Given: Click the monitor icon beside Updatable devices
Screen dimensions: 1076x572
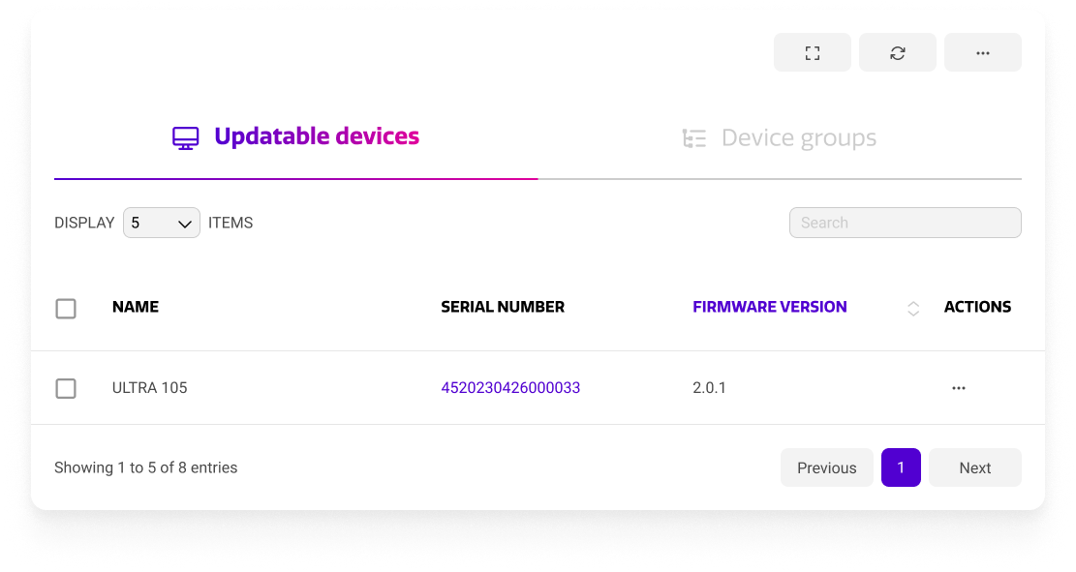Looking at the screenshot, I should click(185, 136).
